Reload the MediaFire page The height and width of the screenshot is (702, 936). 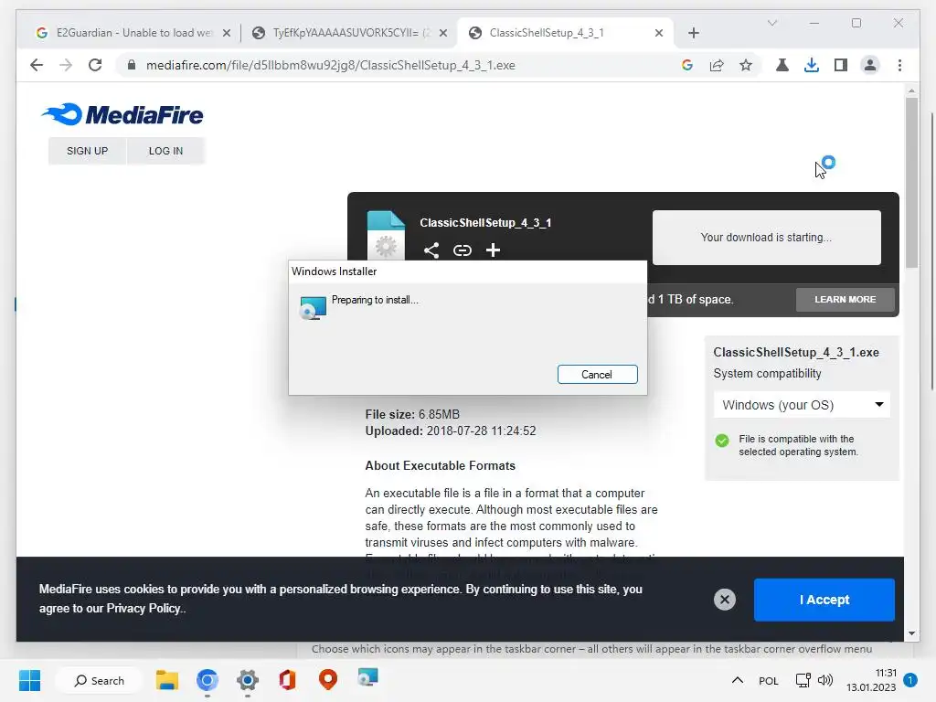coord(95,65)
